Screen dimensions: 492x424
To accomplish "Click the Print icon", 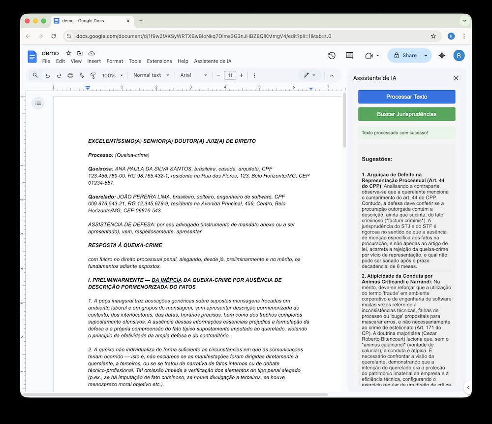I will point(70,75).
